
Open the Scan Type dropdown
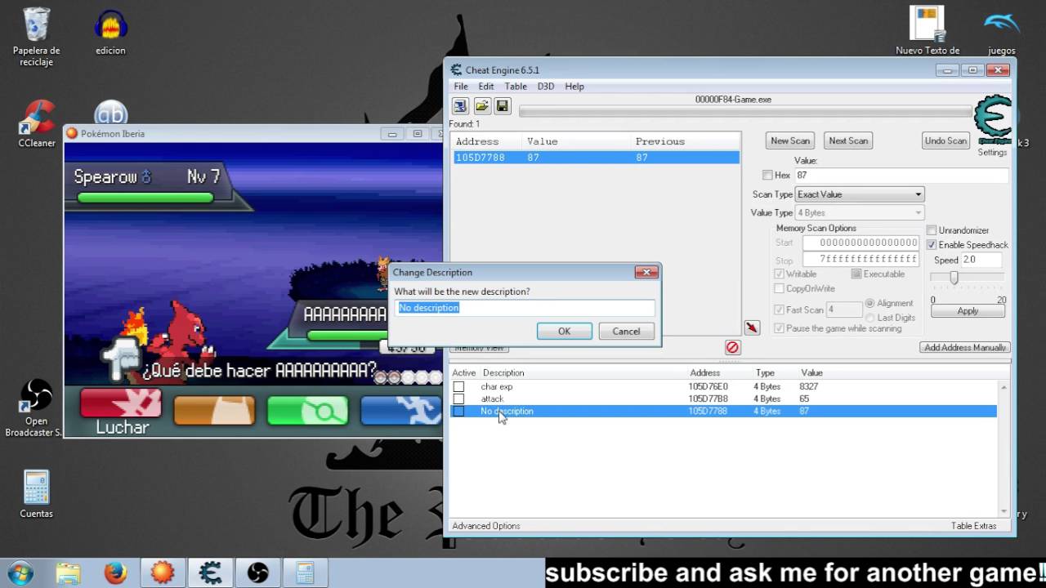tap(860, 194)
